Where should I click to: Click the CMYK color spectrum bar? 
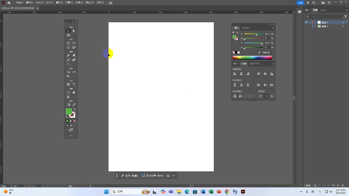252,57
